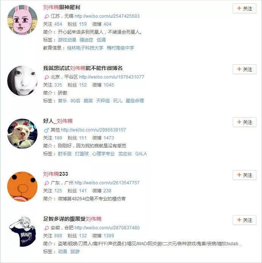The height and width of the screenshot is (263, 262).
Task: Select the 心理学专业 tag
Action: pyautogui.click(x=103, y=154)
